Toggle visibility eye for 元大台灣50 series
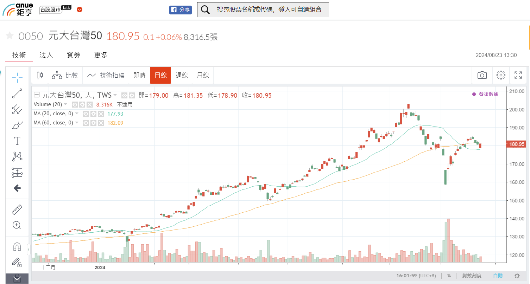The width and height of the screenshot is (530, 284). pos(124,95)
